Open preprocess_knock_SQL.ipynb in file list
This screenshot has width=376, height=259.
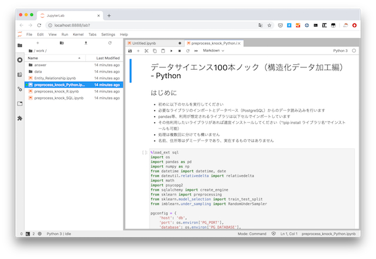59,98
